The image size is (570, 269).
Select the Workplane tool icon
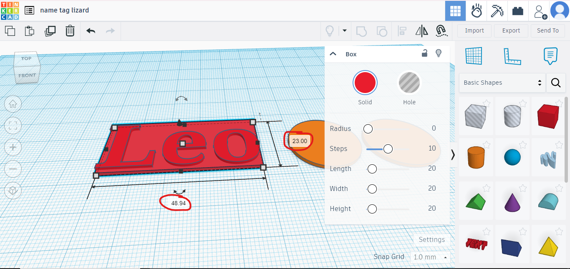(x=473, y=56)
